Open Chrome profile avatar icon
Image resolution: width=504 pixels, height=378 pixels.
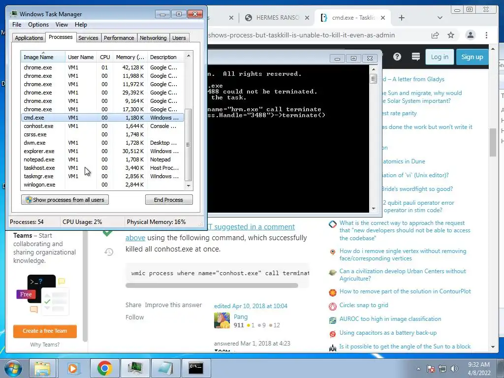(470, 35)
